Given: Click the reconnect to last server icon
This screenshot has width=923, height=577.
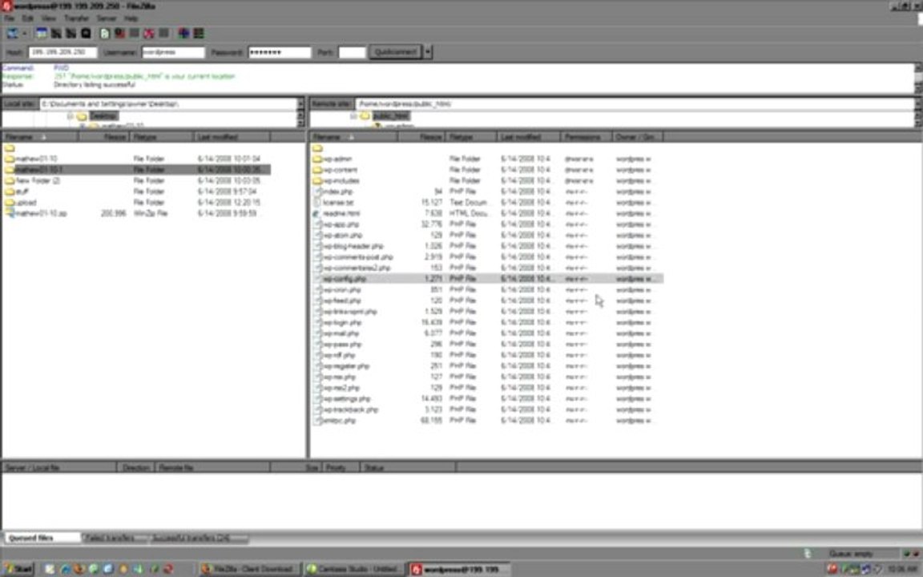Looking at the screenshot, I should [x=163, y=34].
